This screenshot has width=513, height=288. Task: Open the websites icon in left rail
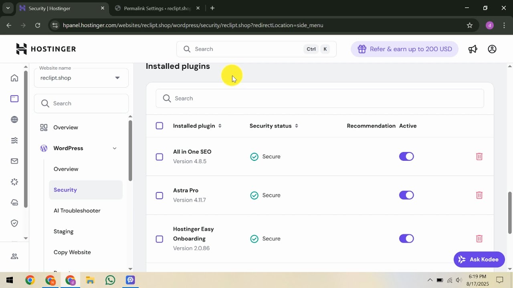pos(14,98)
